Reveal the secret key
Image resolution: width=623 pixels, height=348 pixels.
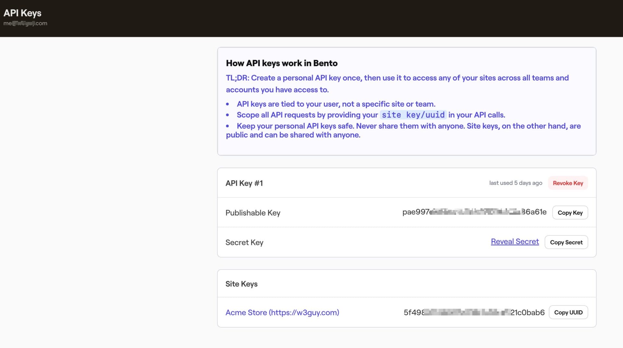pos(515,242)
